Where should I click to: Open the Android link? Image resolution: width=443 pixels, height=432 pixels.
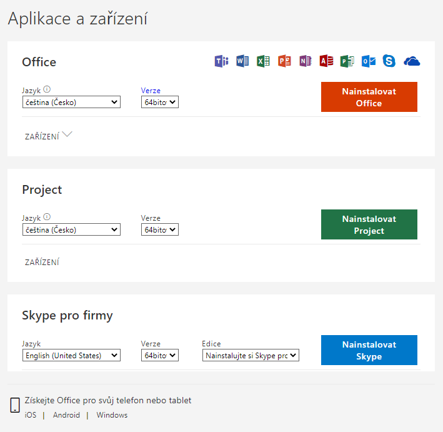[66, 415]
